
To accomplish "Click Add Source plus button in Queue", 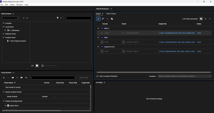I will (98, 19).
